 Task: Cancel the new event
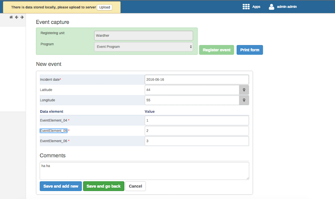click(135, 186)
